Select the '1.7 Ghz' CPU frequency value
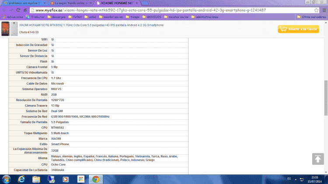This screenshot has width=328, height=184. pos(56,78)
